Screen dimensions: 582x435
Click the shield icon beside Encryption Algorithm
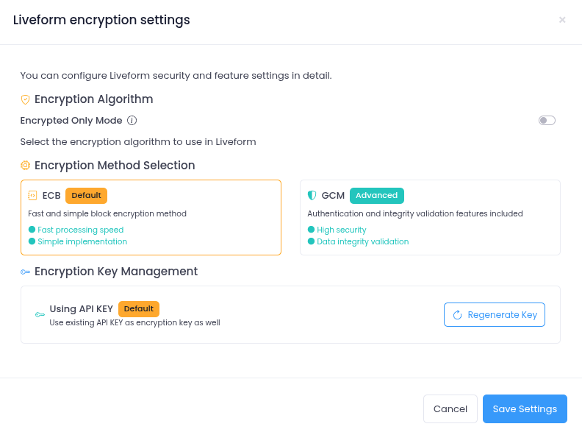click(x=25, y=99)
